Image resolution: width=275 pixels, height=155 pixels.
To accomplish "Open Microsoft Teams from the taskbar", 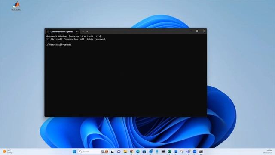I will (188, 152).
